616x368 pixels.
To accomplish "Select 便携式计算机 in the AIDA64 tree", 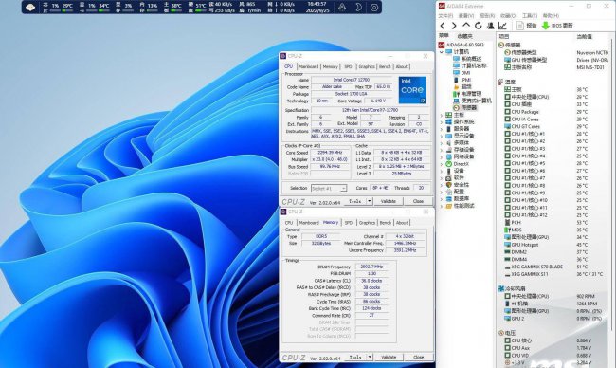I will [x=472, y=101].
